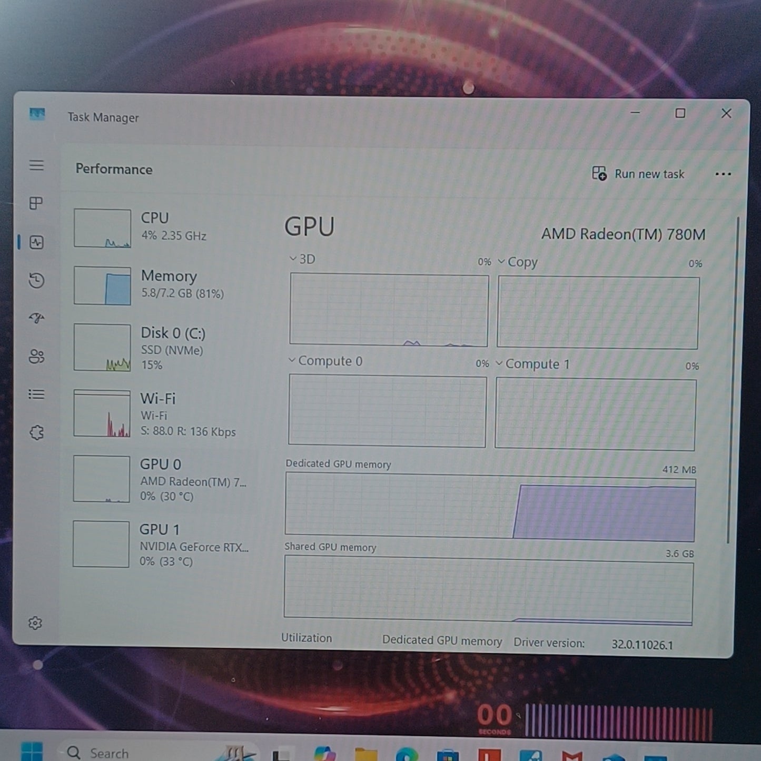Open App history in the sidebar

coord(36,280)
